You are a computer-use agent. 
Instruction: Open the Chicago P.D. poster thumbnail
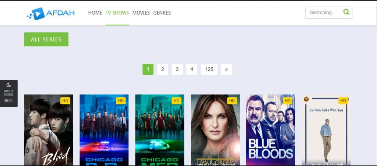point(104,130)
